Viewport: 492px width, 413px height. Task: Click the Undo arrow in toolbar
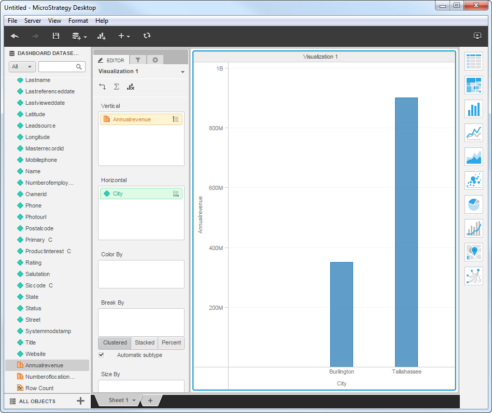coord(15,36)
